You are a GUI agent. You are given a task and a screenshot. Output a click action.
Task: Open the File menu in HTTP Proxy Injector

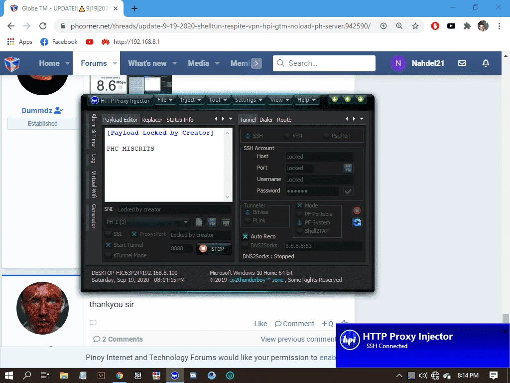pyautogui.click(x=165, y=100)
